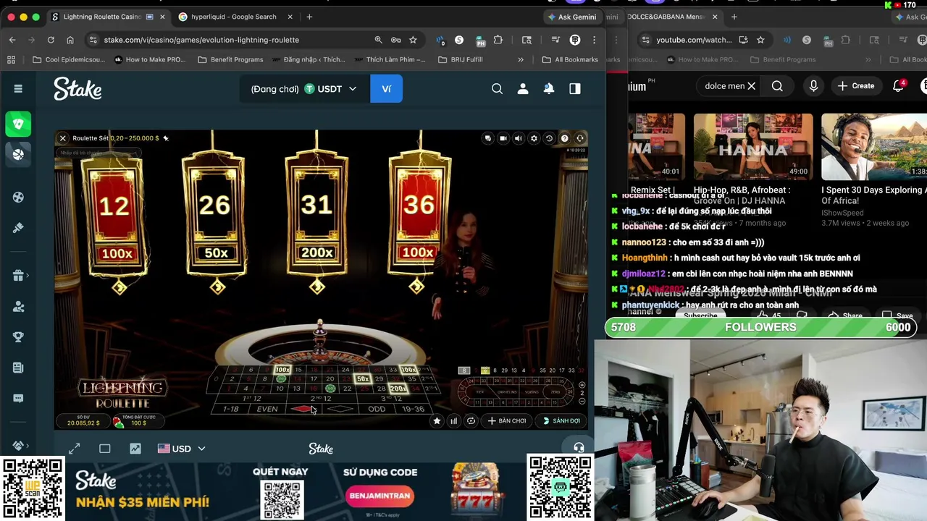Screen dimensions: 927x521
Task: Open Stake casino section icon in sidebar
Action: [x=18, y=124]
